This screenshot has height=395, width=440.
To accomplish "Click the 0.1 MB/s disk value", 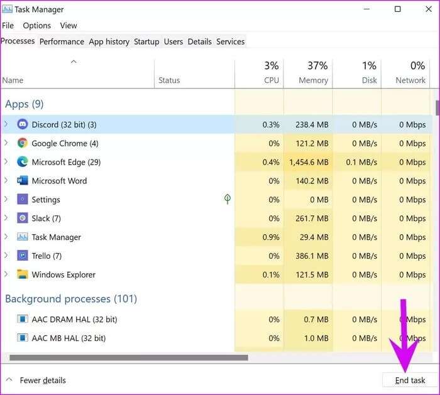I will coord(361,162).
